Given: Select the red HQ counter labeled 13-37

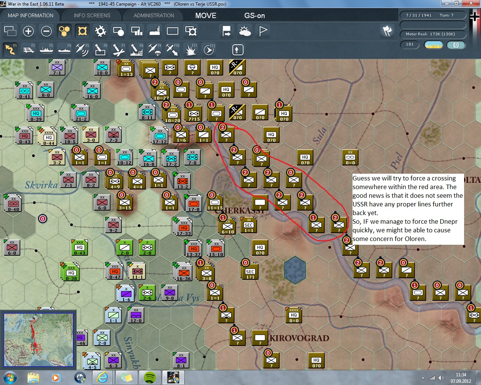Looking at the screenshot, I should click(193, 248).
